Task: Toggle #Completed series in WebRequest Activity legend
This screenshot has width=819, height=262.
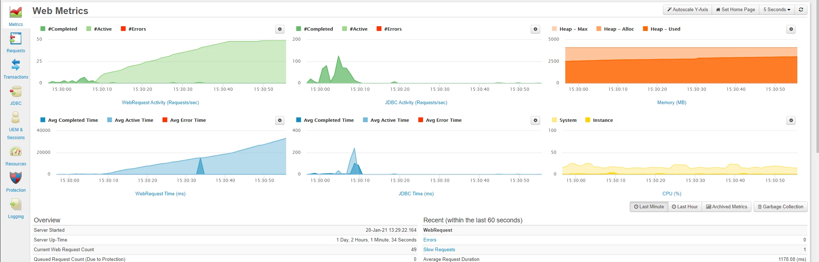Action: (59, 29)
